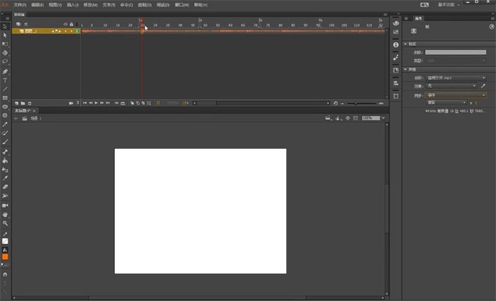496x301 pixels.
Task: Open the Insert menu
Action: click(x=73, y=5)
